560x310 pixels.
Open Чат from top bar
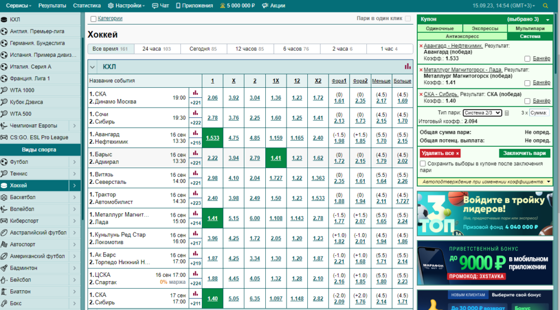coord(161,5)
